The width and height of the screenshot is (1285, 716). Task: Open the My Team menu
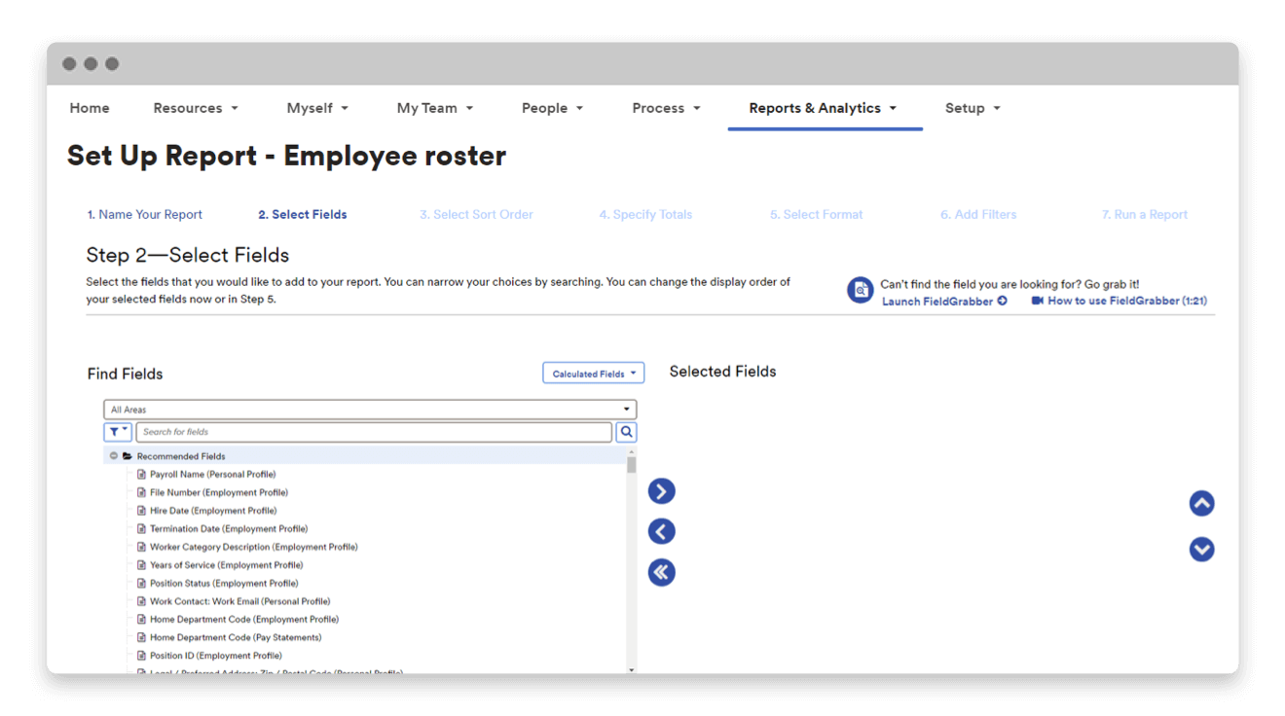[434, 108]
